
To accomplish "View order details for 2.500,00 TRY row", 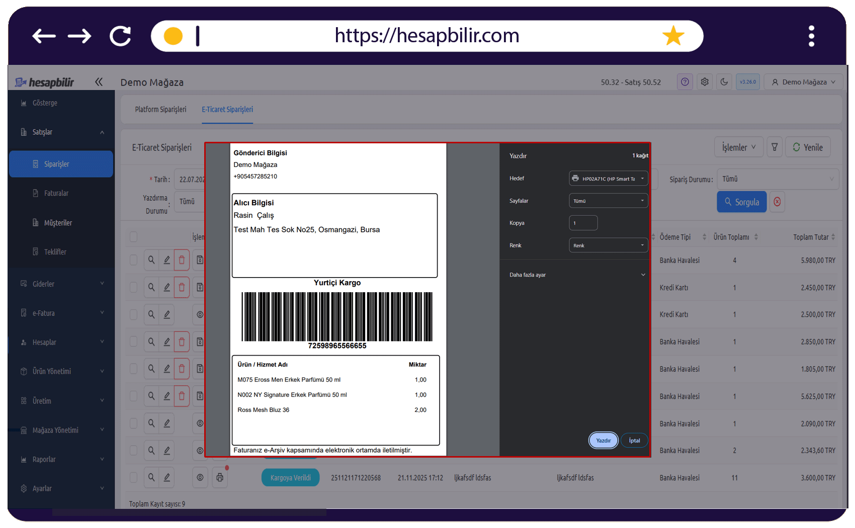I will coord(151,314).
